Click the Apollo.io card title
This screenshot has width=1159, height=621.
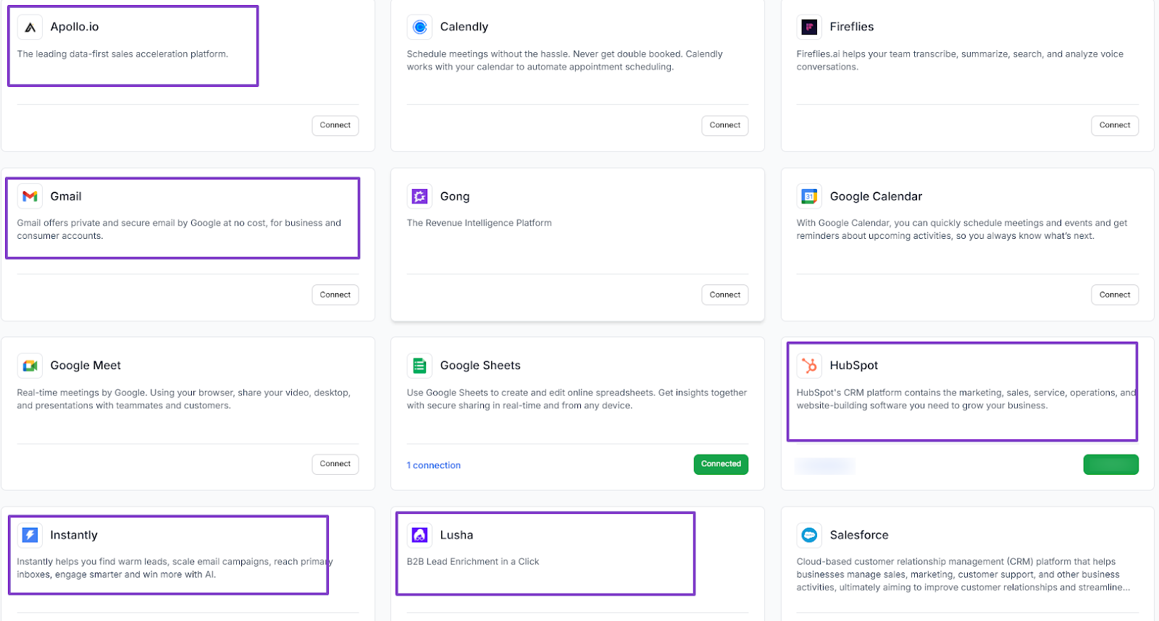75,27
